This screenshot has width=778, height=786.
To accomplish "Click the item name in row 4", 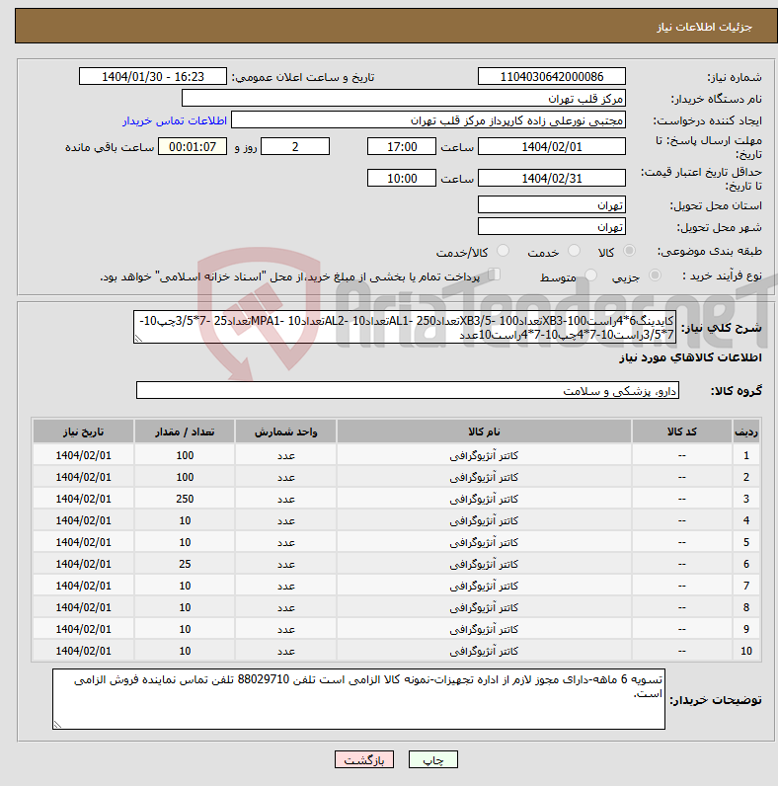I will point(484,520).
